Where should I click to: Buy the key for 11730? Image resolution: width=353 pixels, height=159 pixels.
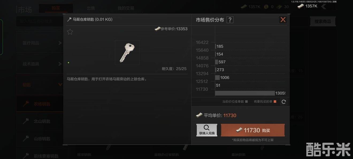click(253, 130)
